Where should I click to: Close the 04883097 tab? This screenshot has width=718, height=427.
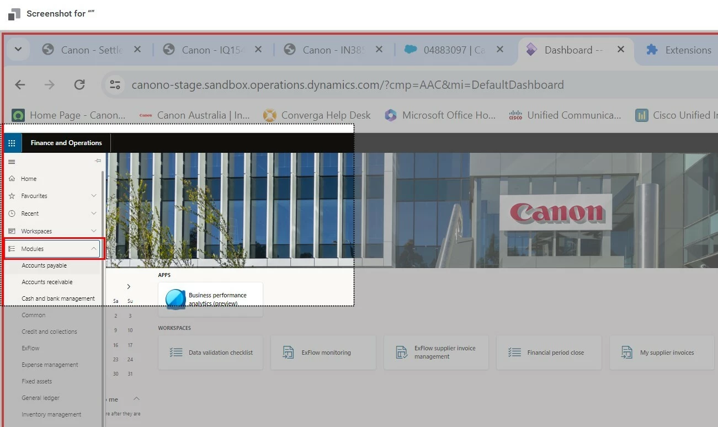coord(499,49)
